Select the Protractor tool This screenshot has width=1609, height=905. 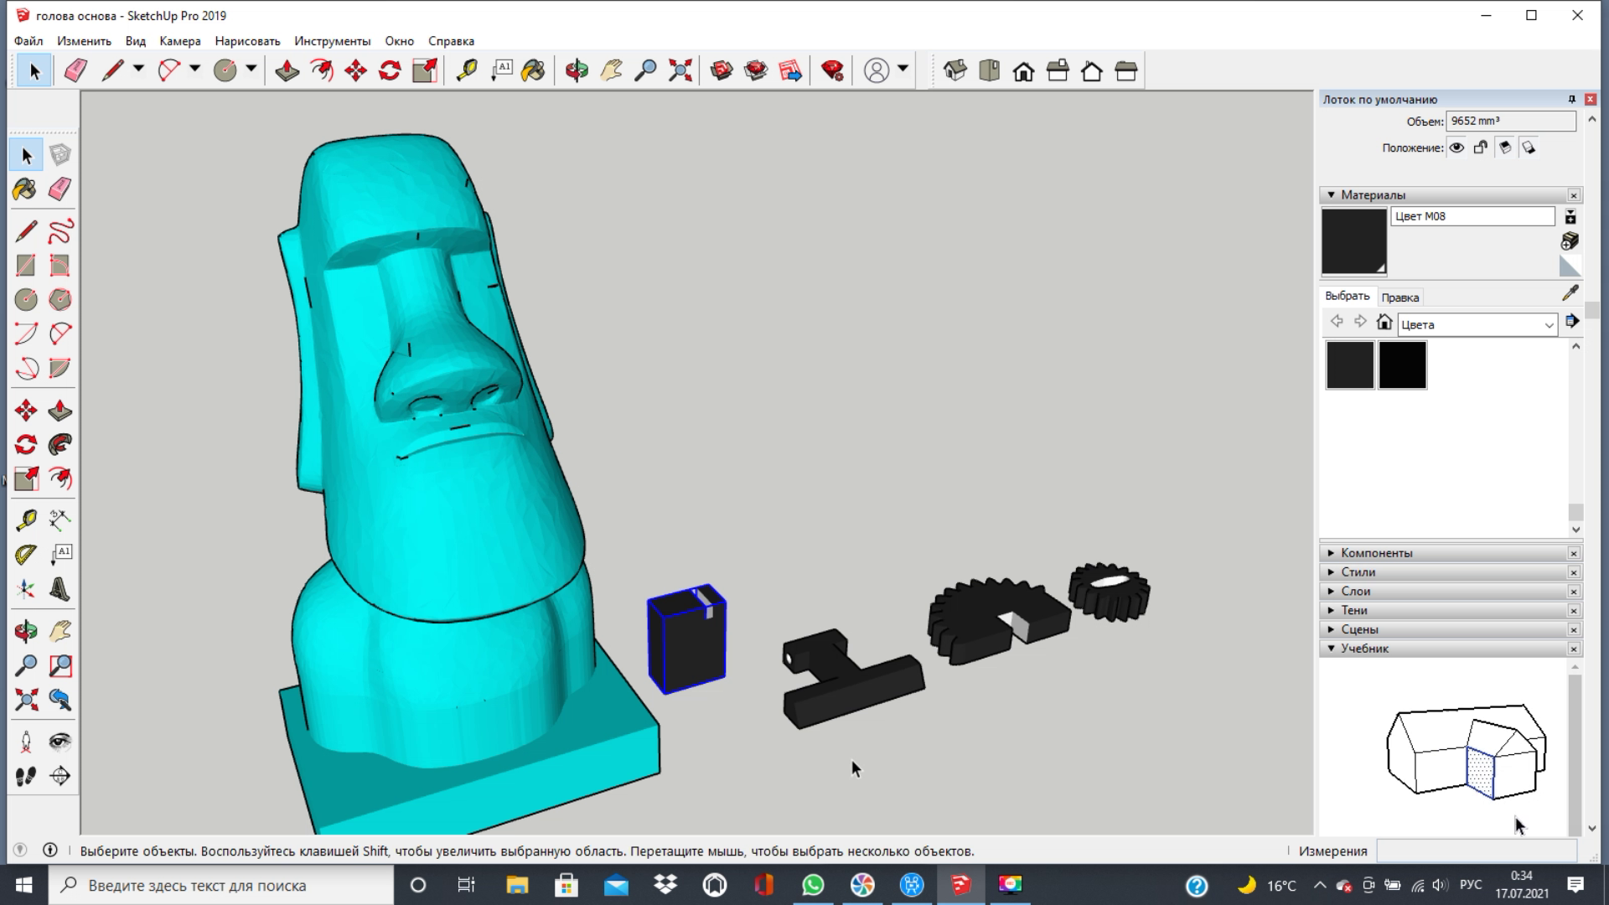(25, 554)
